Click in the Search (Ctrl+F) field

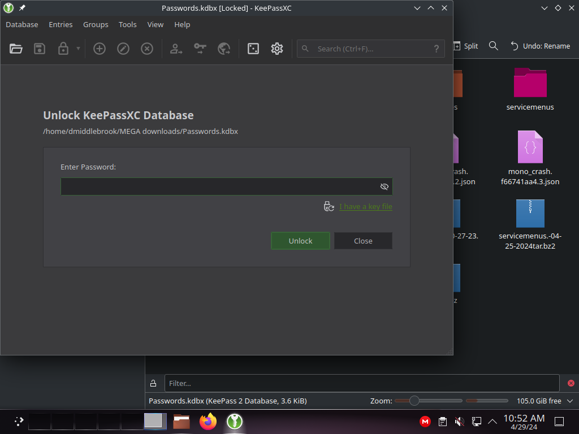[371, 49]
